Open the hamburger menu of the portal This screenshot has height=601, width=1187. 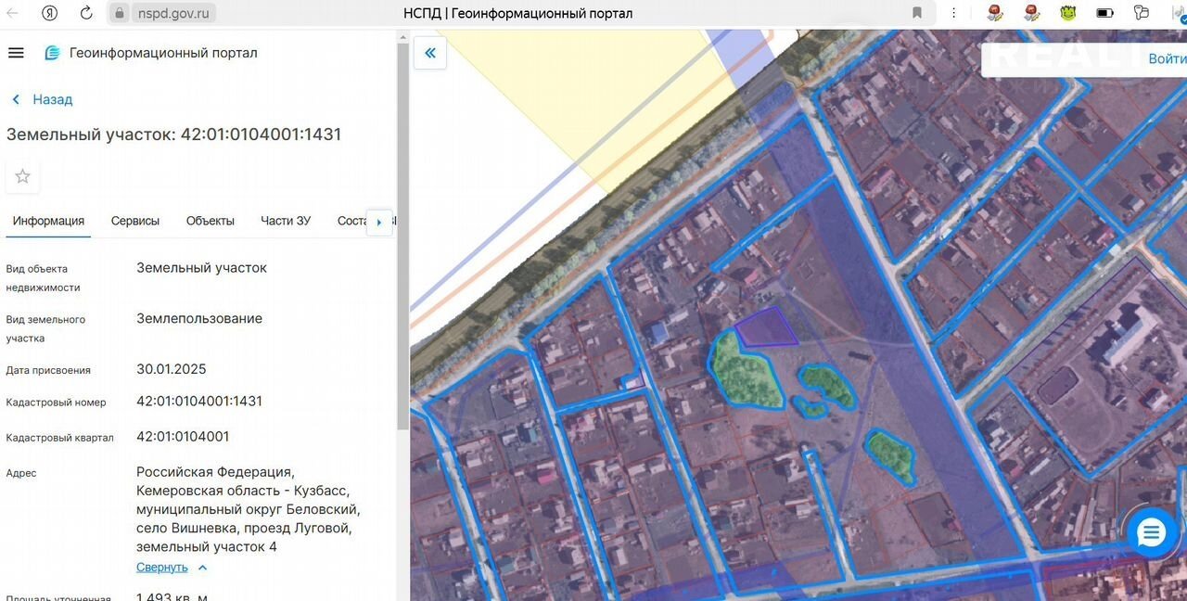[16, 53]
